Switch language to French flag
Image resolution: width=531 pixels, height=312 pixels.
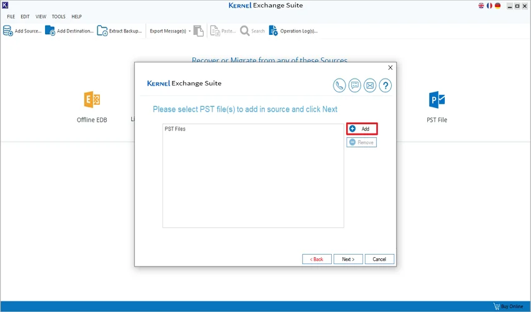(x=489, y=6)
